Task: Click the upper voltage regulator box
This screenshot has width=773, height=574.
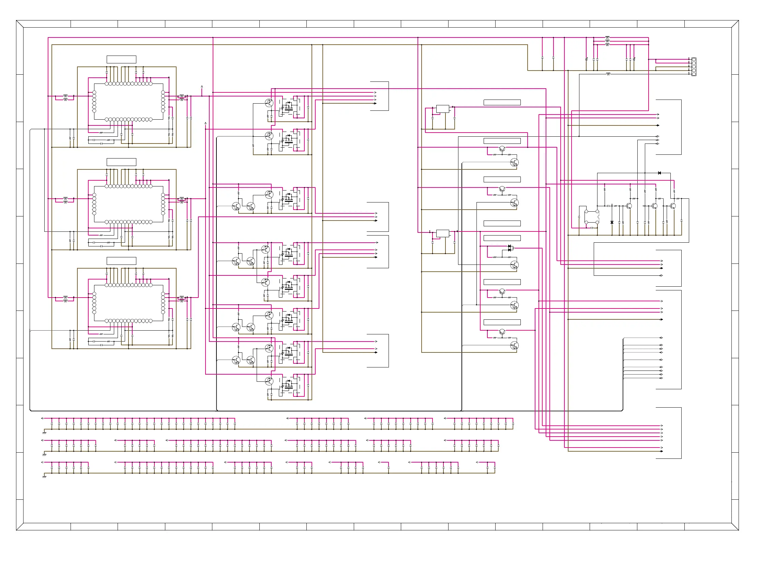Action: tap(442, 109)
